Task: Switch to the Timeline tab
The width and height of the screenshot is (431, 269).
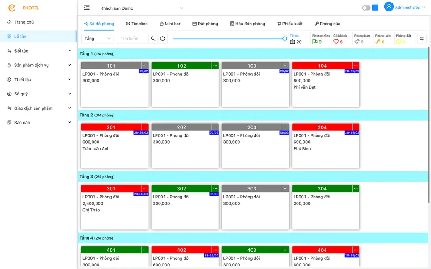Action: [137, 24]
